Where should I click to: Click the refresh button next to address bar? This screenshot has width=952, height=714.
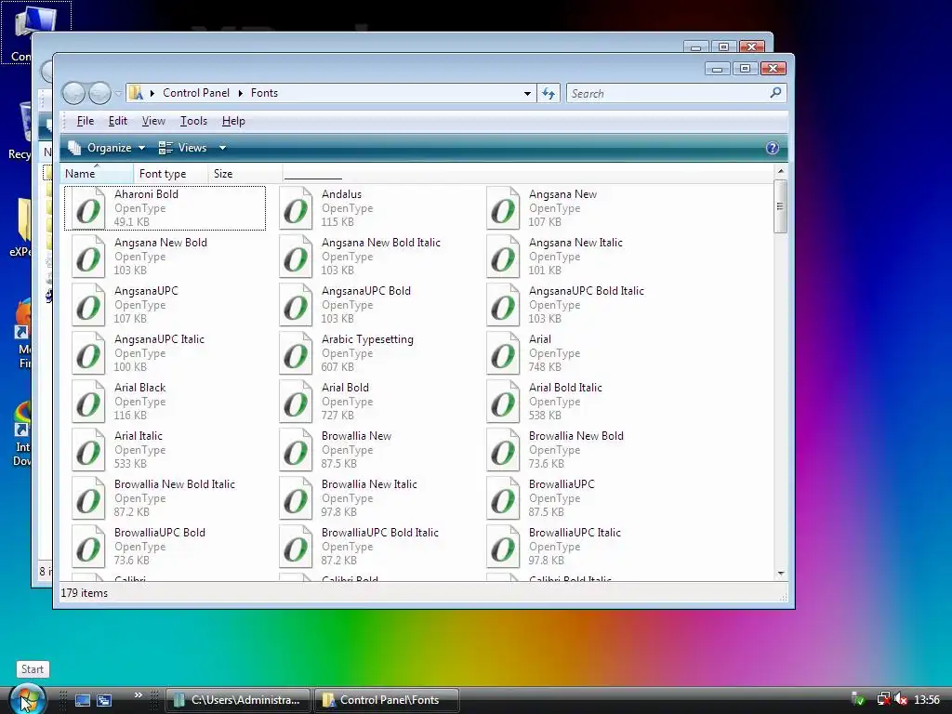[549, 94]
